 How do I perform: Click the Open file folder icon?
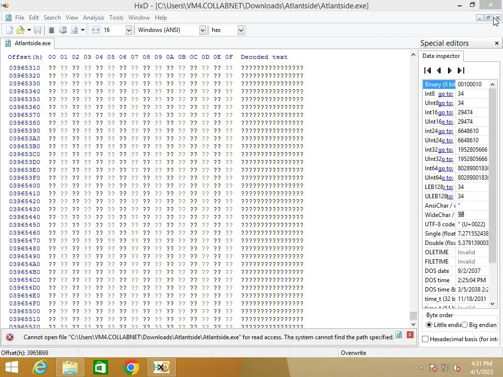(x=21, y=30)
